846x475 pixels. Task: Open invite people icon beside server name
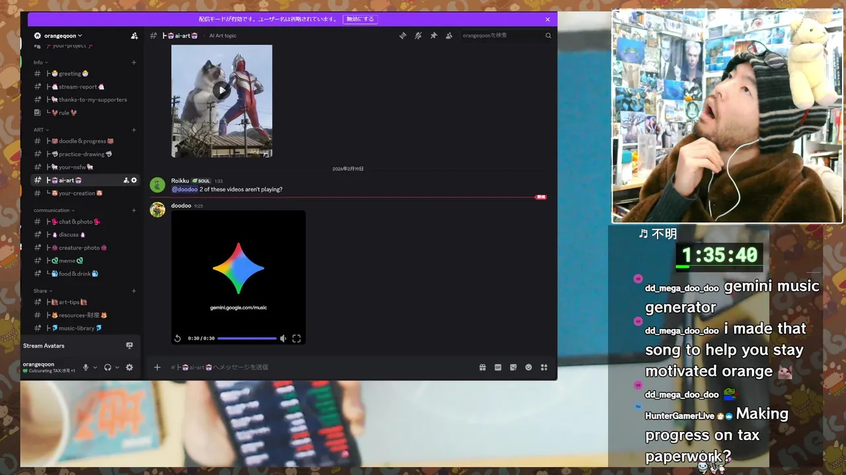point(134,36)
